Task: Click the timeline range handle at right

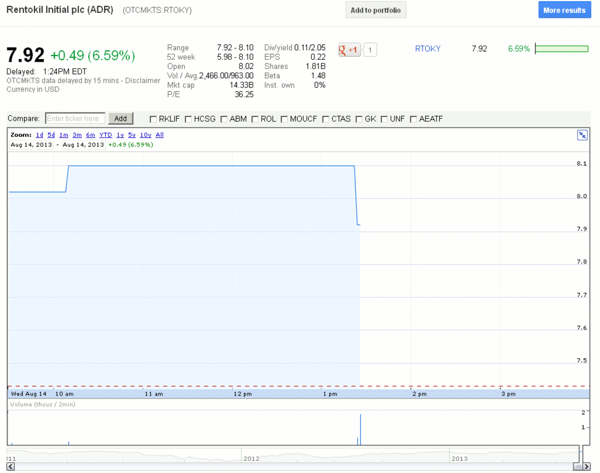Action: point(582,455)
